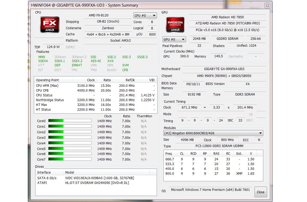
Task: Click the AVX feature label
Action: (x=110, y=61)
